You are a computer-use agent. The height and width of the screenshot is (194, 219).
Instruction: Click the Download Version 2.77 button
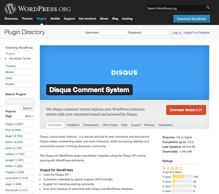[x=186, y=110]
